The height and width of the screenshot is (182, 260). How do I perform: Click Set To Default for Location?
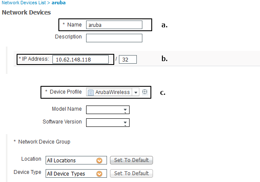(132, 160)
